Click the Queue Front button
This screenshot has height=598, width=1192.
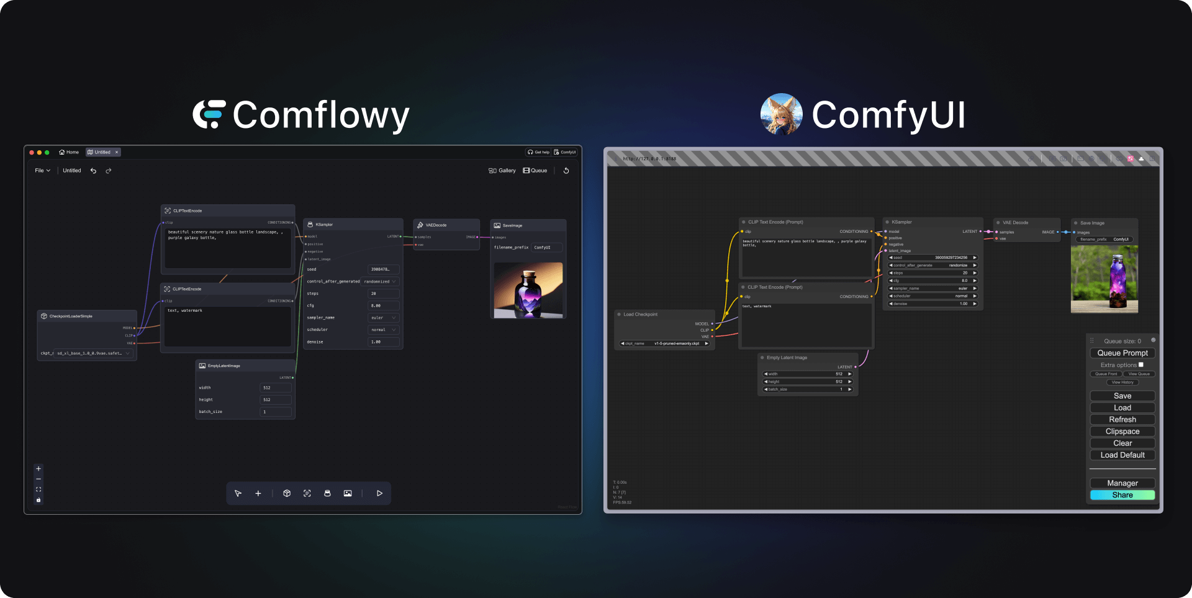coord(1106,374)
